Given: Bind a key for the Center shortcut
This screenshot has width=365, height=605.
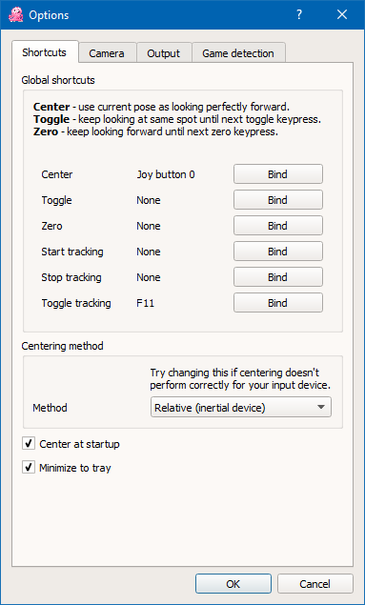Looking at the screenshot, I should tap(278, 174).
